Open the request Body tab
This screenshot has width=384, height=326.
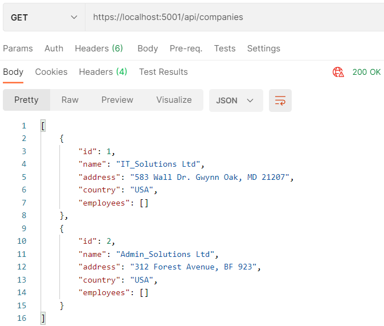coord(148,49)
